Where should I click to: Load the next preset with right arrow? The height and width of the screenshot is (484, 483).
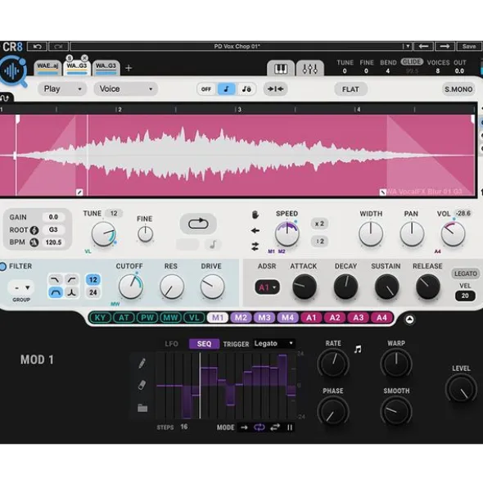point(445,47)
